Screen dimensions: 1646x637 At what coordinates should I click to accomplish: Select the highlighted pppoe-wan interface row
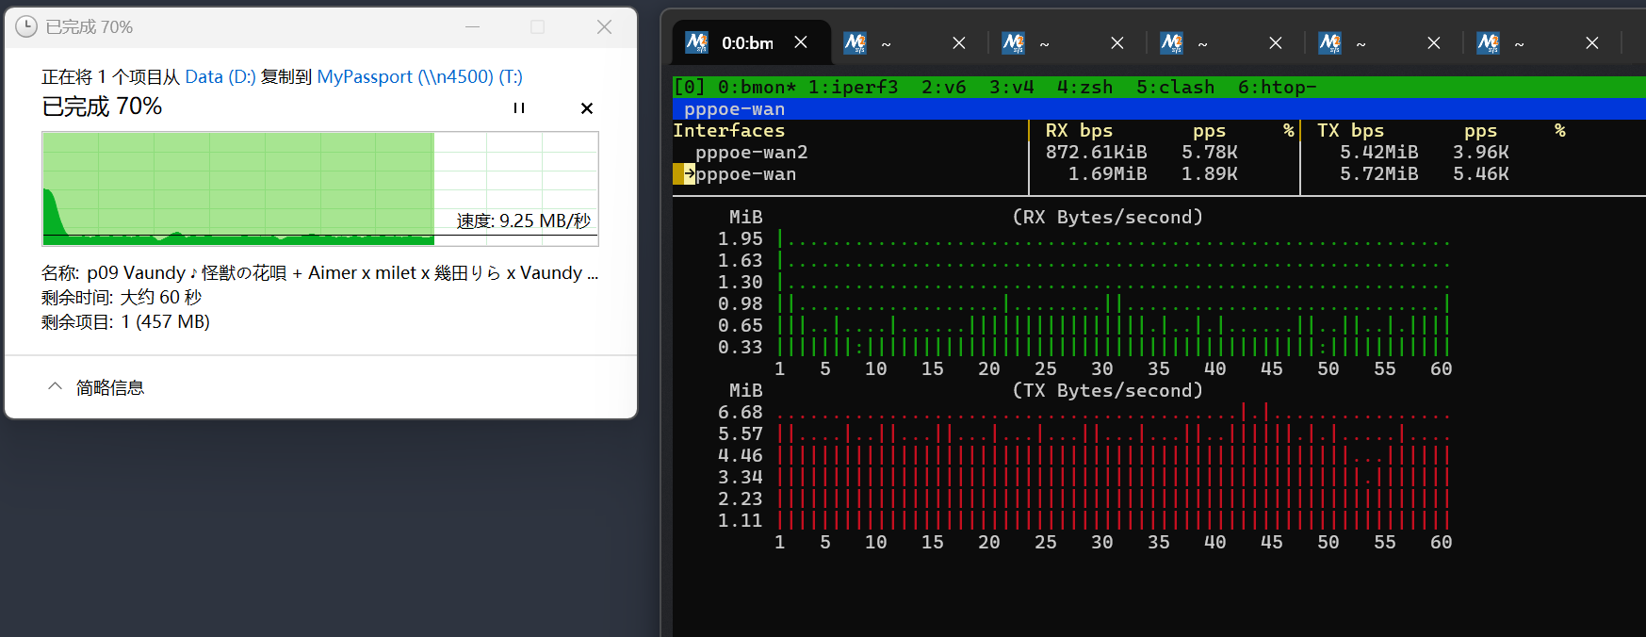745,174
